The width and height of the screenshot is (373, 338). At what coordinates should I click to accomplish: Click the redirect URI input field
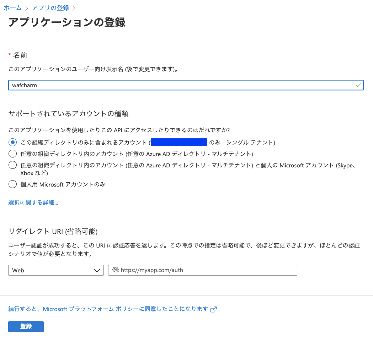202,270
